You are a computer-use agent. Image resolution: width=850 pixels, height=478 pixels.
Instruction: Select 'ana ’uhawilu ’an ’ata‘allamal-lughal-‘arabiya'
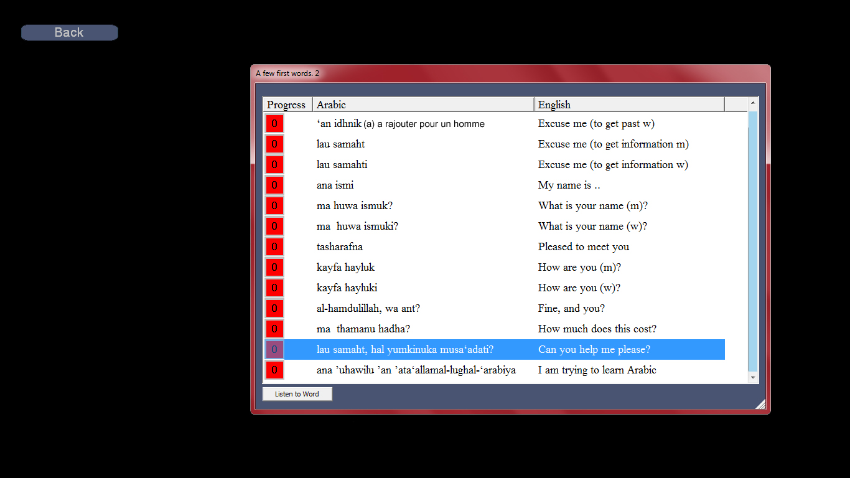click(x=416, y=370)
